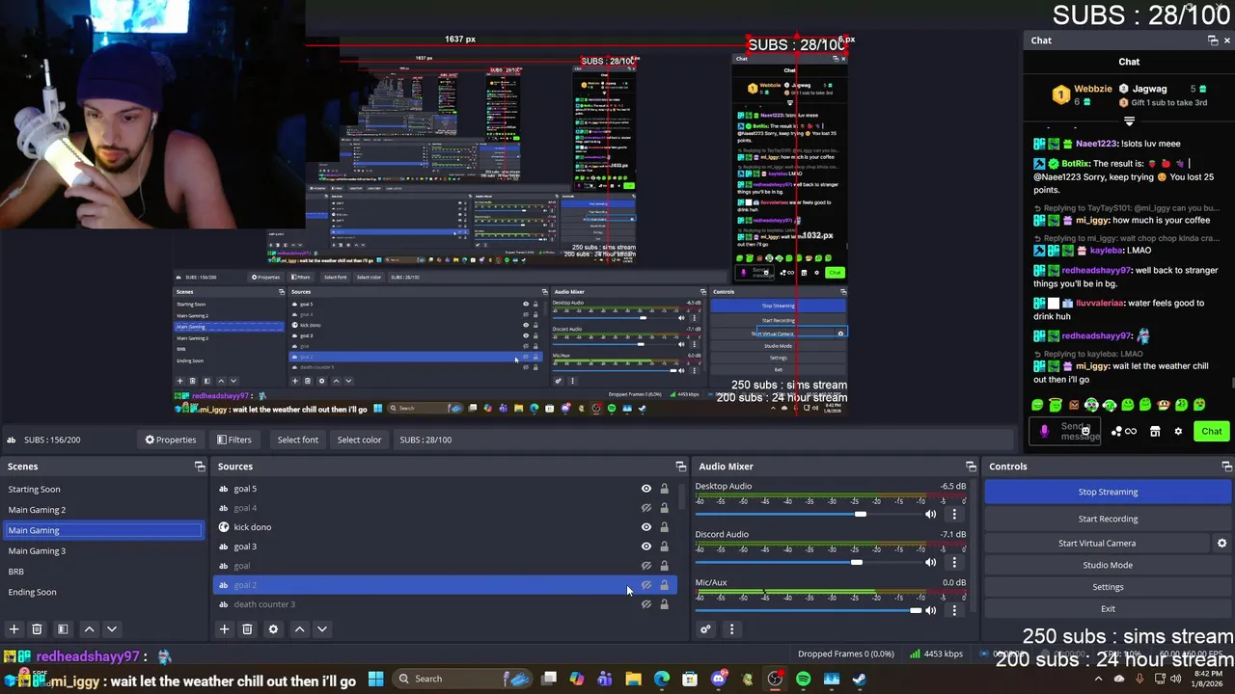Open the scene filters icon in the Scenes panel
This screenshot has height=694, width=1235.
[63, 629]
